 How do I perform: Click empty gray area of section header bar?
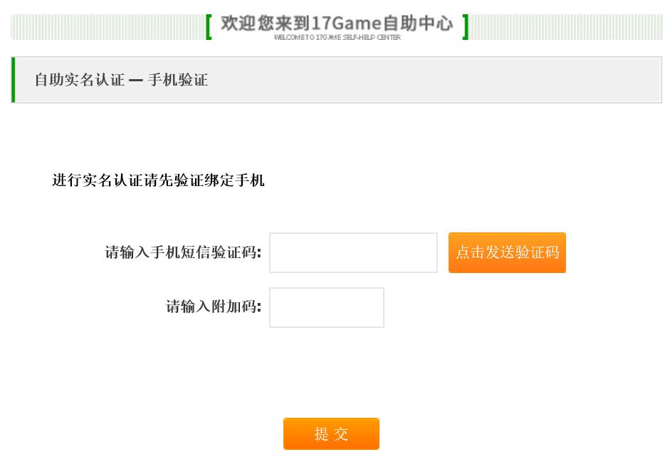[x=433, y=80]
